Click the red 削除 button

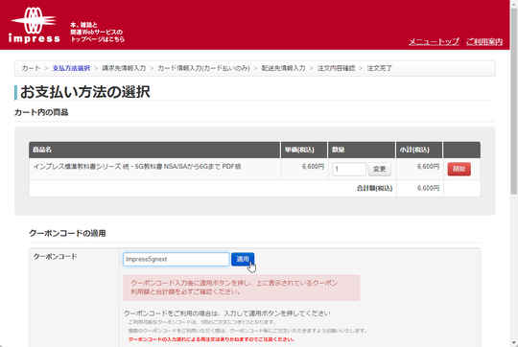(x=459, y=169)
